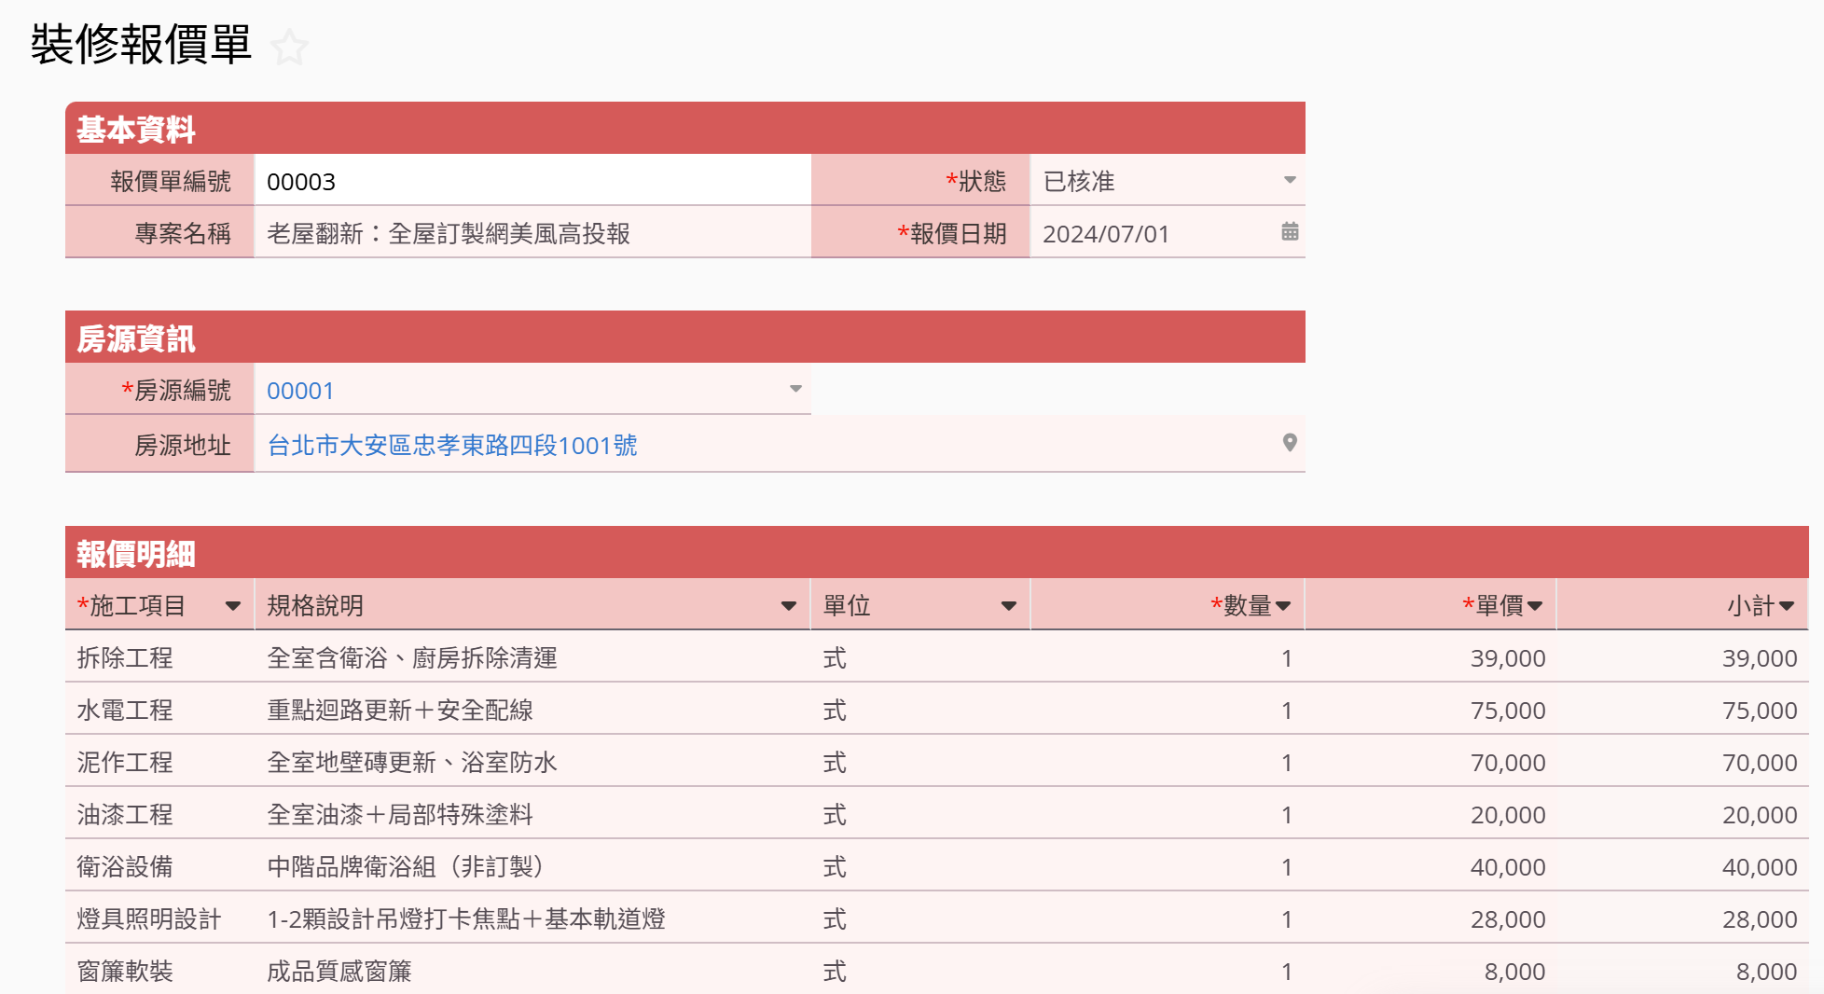Open the calendar picker for 報價日期
The image size is (1824, 994).
[x=1290, y=231]
